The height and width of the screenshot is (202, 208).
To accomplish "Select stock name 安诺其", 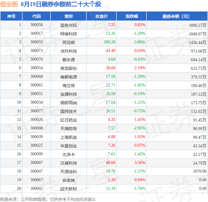I will click(69, 180).
